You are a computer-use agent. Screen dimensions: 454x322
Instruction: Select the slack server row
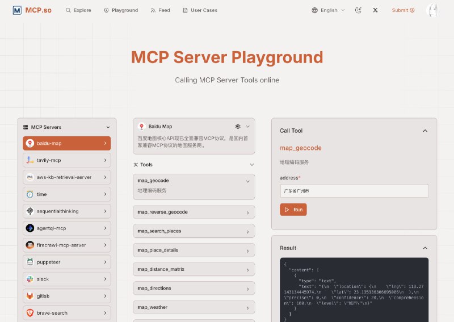coord(67,279)
